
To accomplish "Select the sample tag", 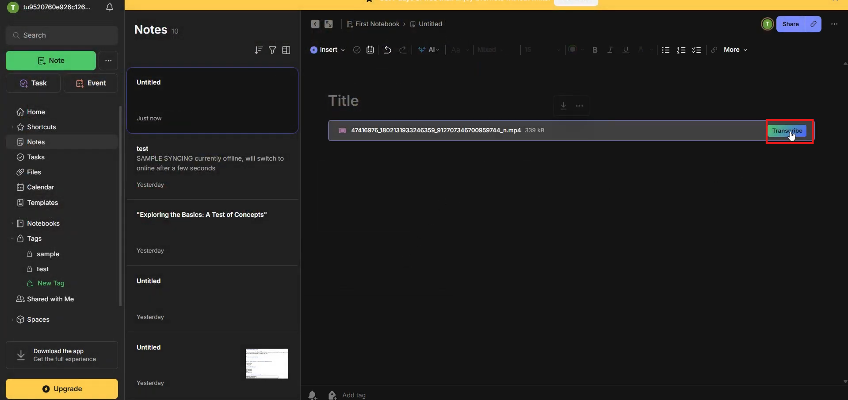I will point(48,254).
